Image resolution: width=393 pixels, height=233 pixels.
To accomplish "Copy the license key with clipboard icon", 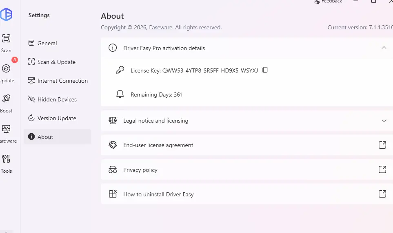I will pos(265,70).
